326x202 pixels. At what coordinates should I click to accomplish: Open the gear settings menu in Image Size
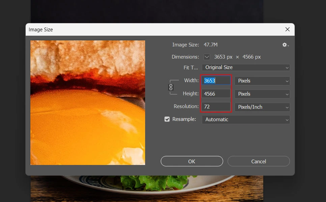[x=286, y=45]
